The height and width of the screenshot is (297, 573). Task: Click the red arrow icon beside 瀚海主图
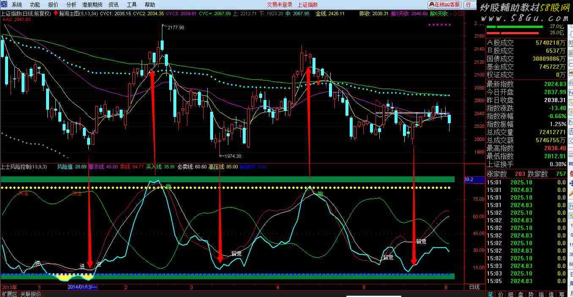[x=56, y=13]
